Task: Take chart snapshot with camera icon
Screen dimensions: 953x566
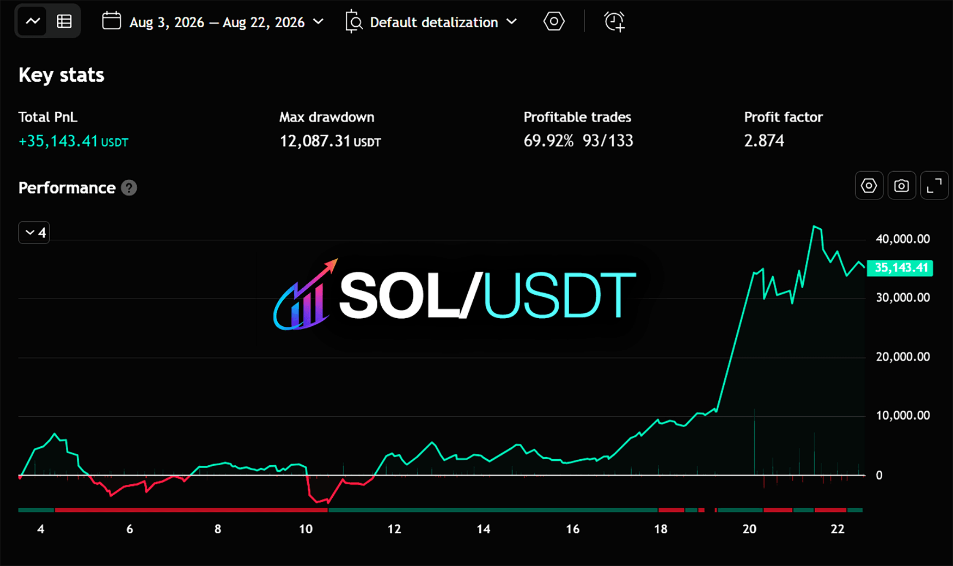Action: tap(902, 186)
